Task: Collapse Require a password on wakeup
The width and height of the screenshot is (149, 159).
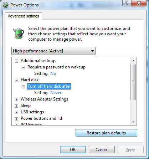Action: pos(23,67)
